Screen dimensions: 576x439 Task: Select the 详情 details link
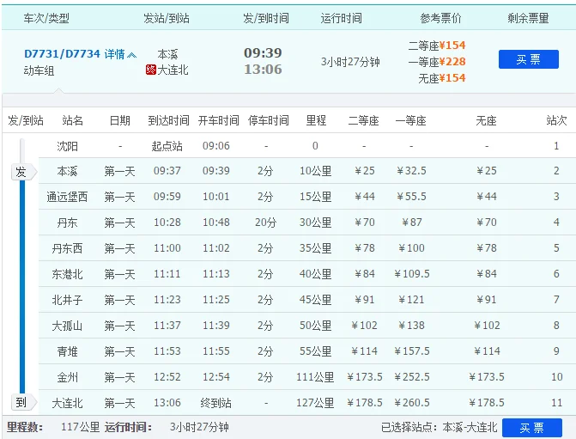(115, 54)
